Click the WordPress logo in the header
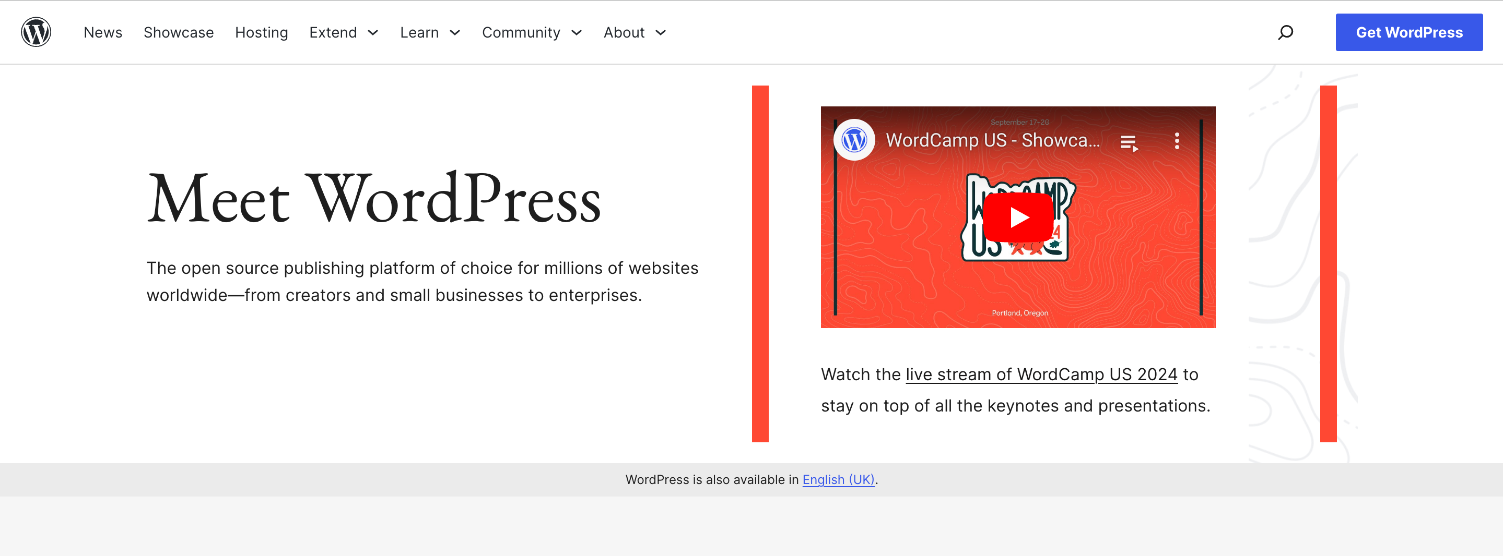 (x=36, y=31)
